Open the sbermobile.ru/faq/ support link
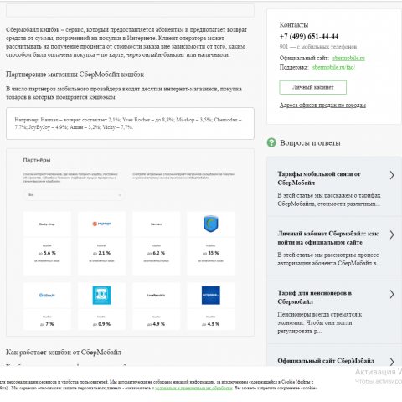The height and width of the screenshot is (402, 402). (x=333, y=67)
